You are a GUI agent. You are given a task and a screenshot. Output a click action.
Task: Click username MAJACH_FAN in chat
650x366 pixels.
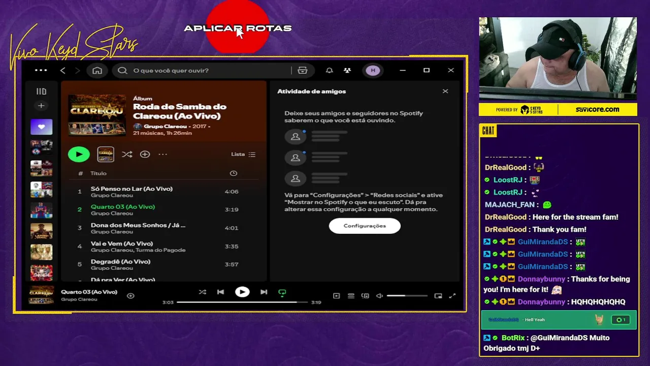(x=510, y=205)
